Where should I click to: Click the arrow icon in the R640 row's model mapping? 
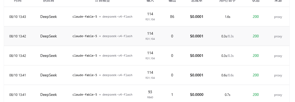(x=100, y=95)
